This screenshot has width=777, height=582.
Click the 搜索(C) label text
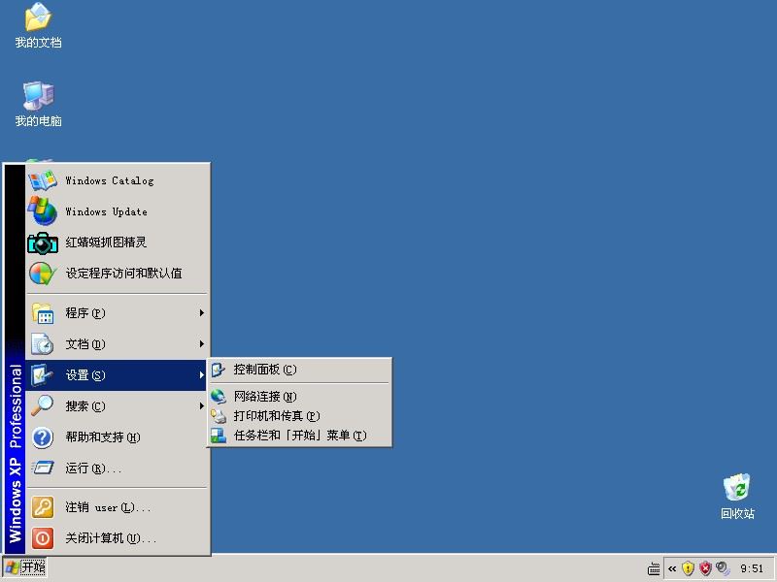(x=85, y=406)
